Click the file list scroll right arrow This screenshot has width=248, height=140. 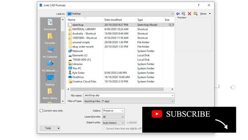coord(172,89)
